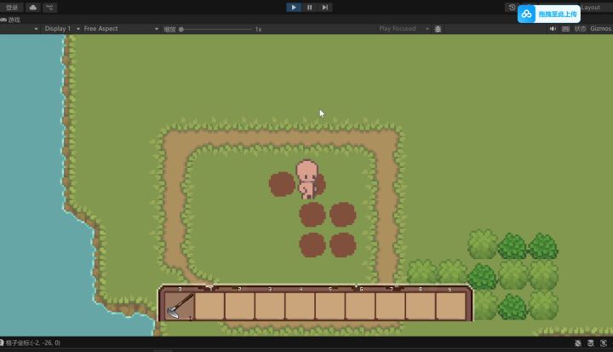Screen dimensions: 613x352
Task: Click the last full status bar icon at bottom right
Action: 604,343
